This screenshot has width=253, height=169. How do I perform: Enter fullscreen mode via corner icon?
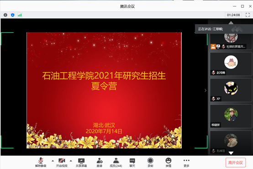[x=248, y=15]
